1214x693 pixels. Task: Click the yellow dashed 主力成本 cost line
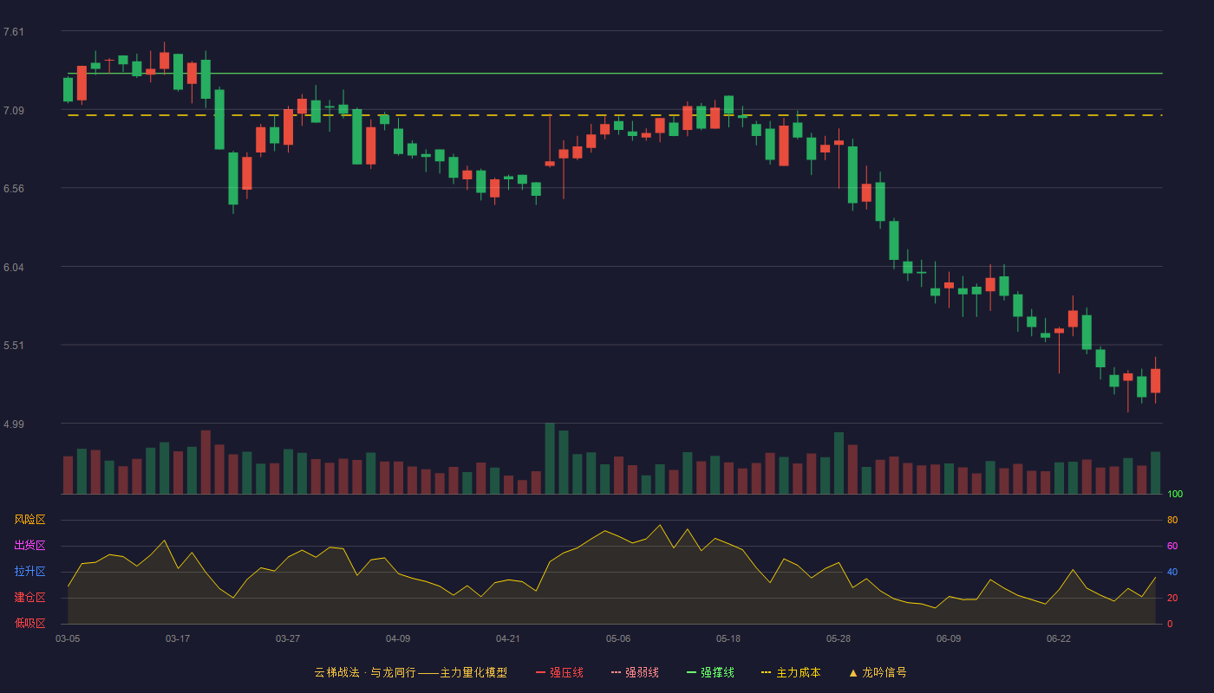(615, 115)
